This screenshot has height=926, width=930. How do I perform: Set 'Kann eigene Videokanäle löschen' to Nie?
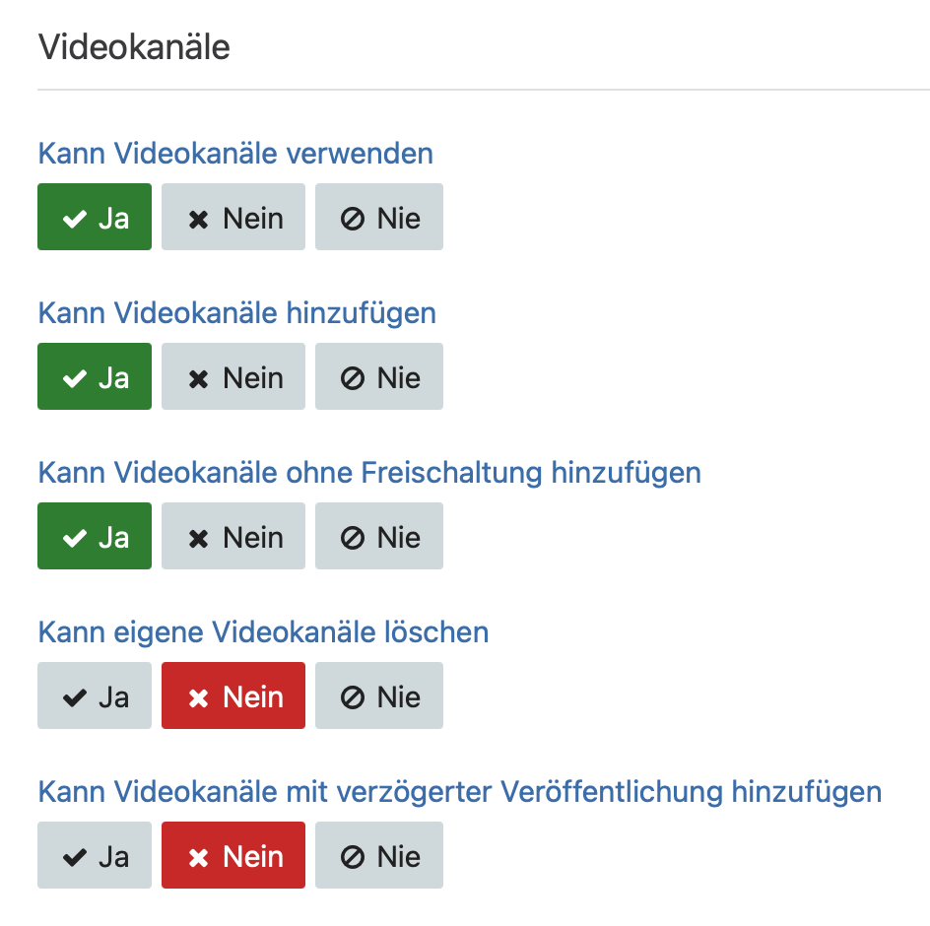pyautogui.click(x=379, y=695)
